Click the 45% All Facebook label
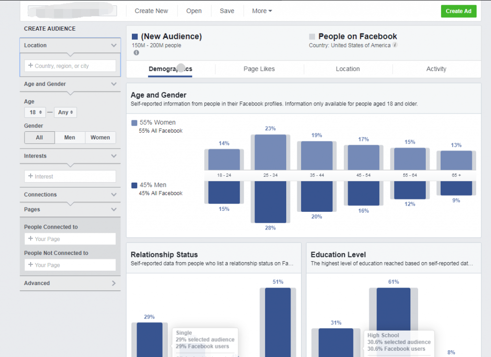 pos(161,194)
